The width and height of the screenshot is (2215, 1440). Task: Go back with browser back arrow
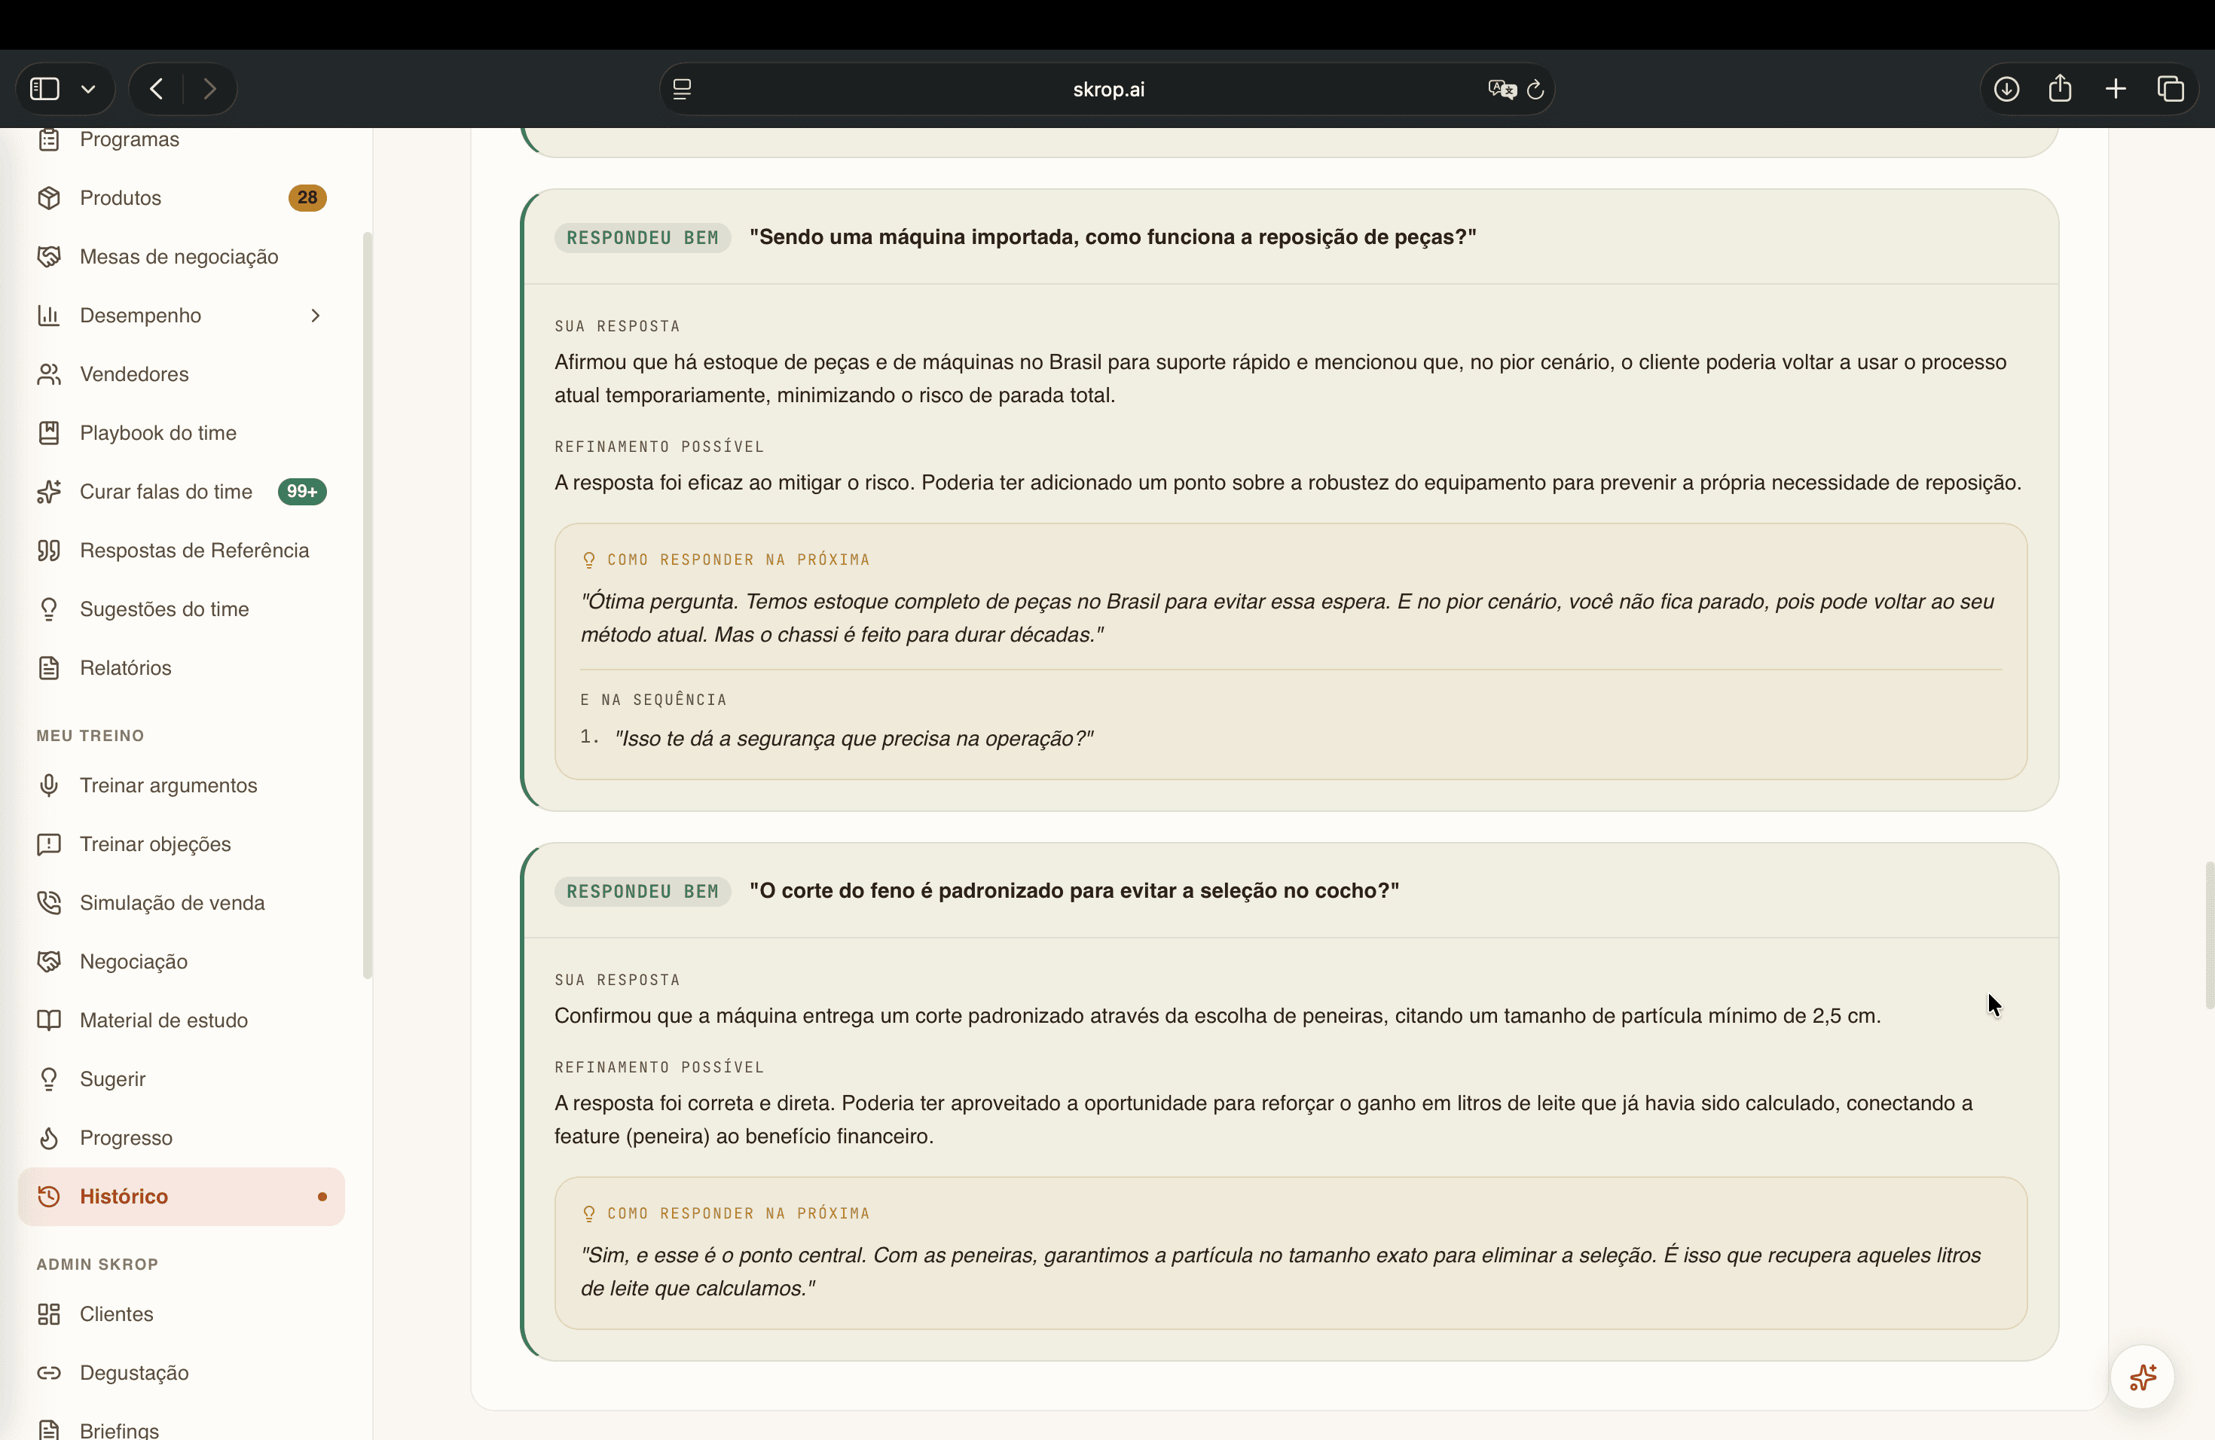157,90
